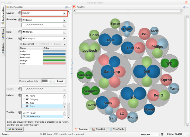Click double-chevron icon next to Labels
Screen dimensions: 190x137
click(20, 95)
